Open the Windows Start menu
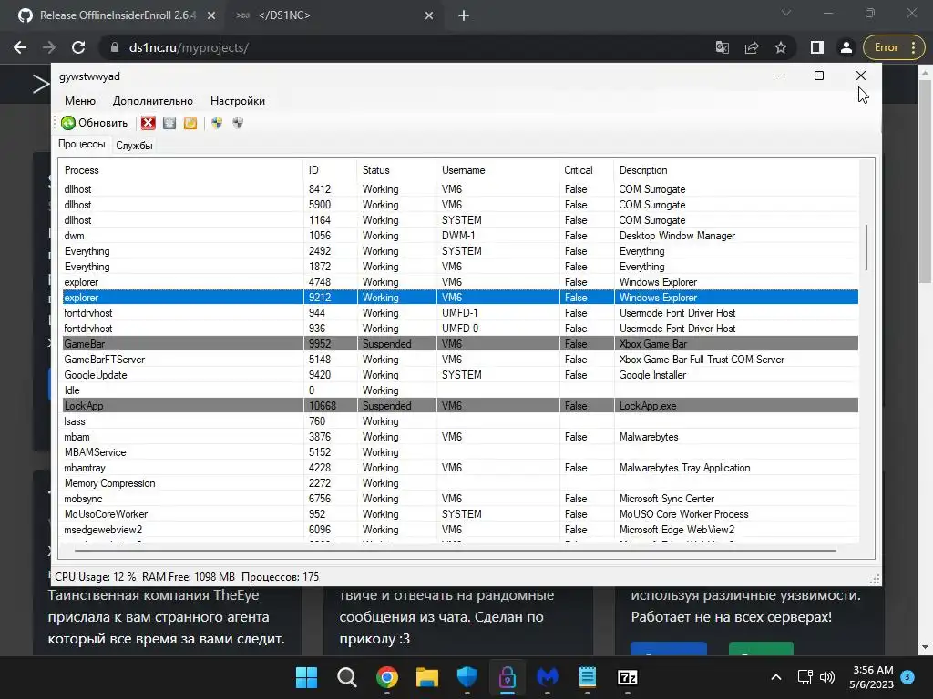Viewport: 933px width, 699px height. click(x=306, y=677)
